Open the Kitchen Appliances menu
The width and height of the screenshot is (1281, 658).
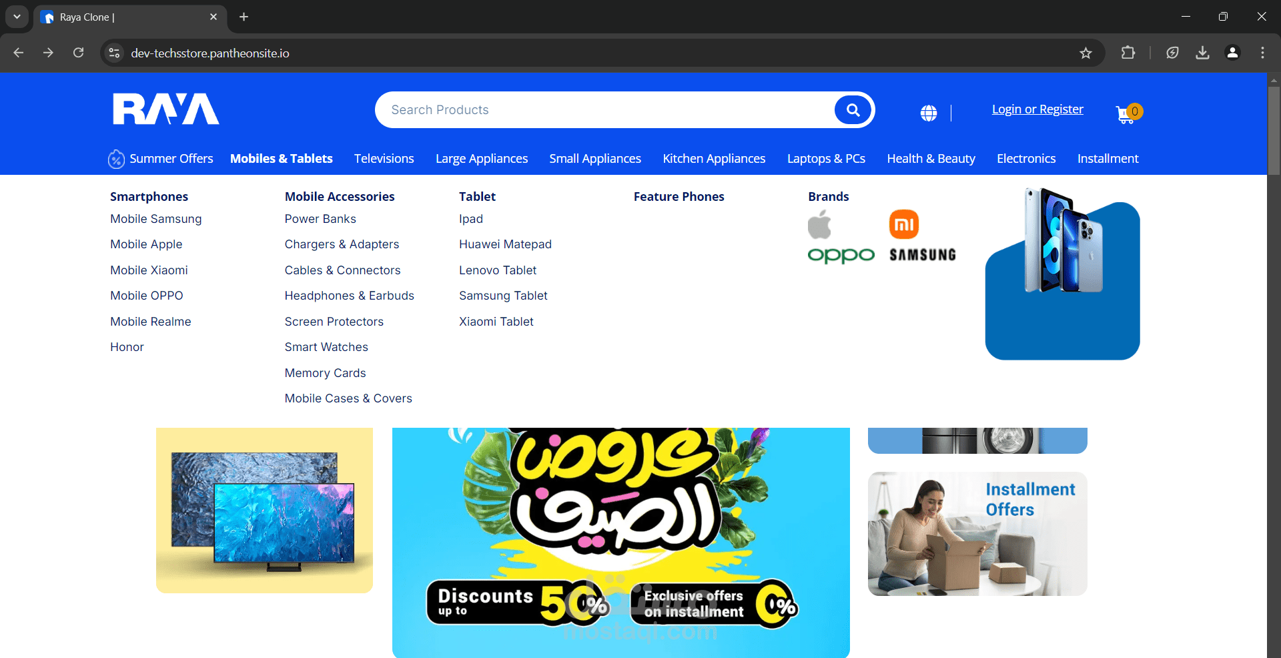click(x=714, y=159)
